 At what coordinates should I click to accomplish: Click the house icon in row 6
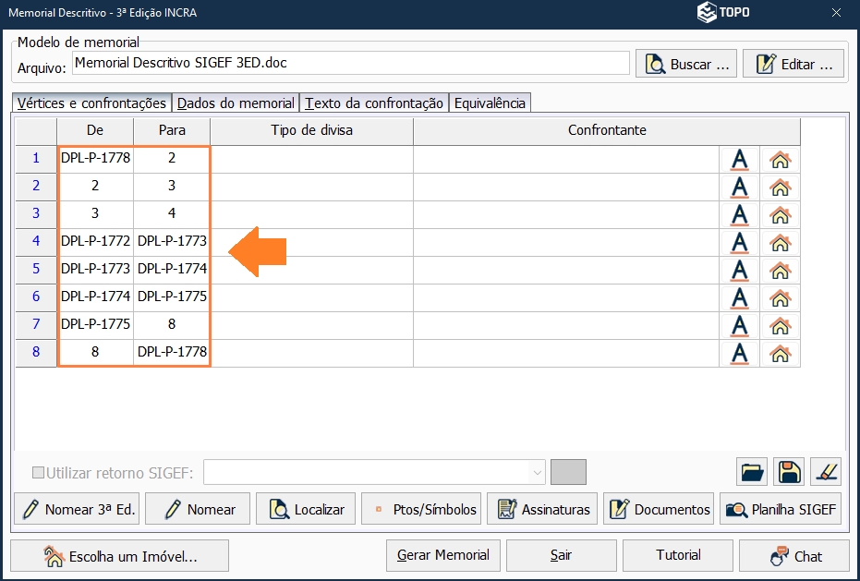click(780, 298)
